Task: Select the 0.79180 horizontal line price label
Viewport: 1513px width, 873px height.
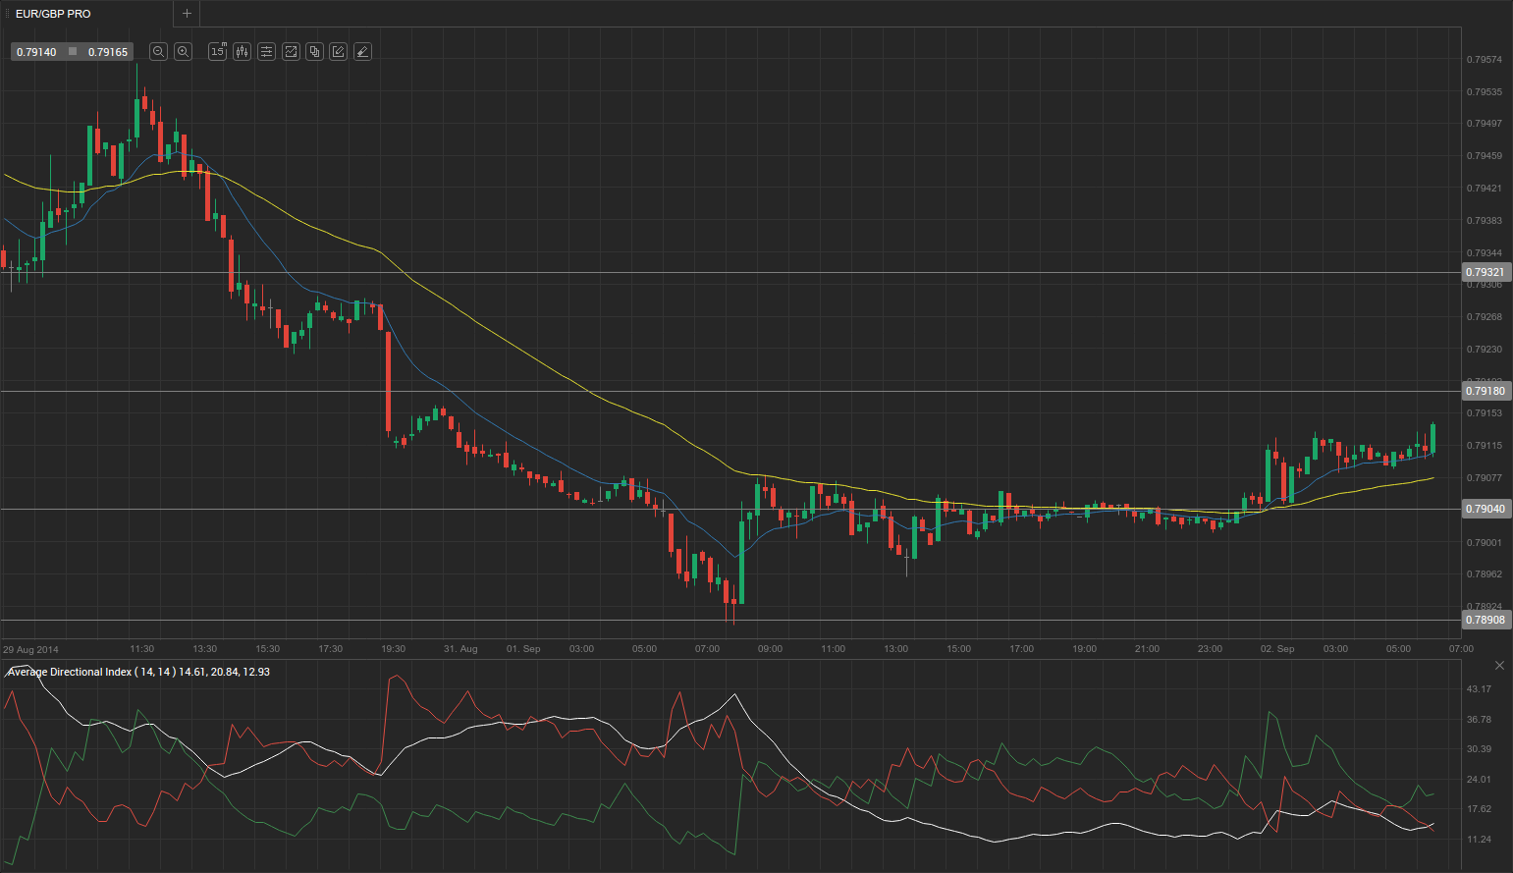Action: (1485, 391)
